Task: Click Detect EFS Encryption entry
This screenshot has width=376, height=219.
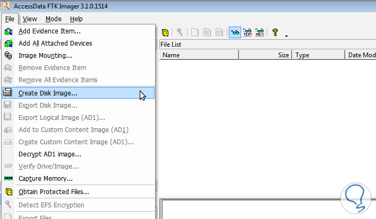Action: pyautogui.click(x=79, y=205)
